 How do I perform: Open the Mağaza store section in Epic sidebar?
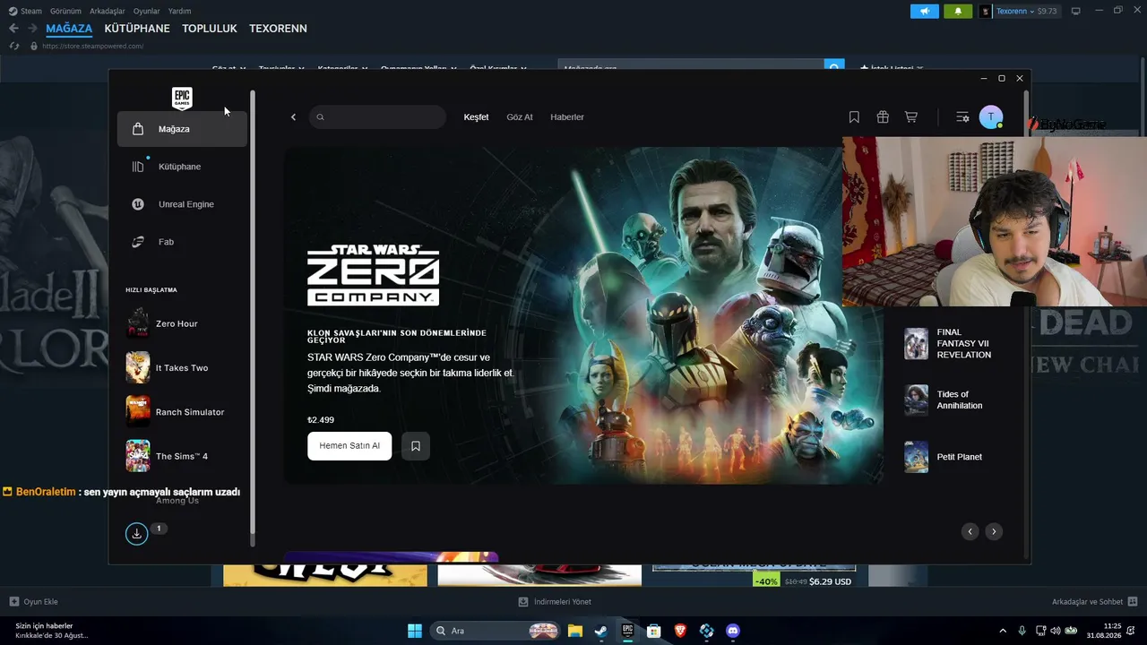pyautogui.click(x=182, y=129)
